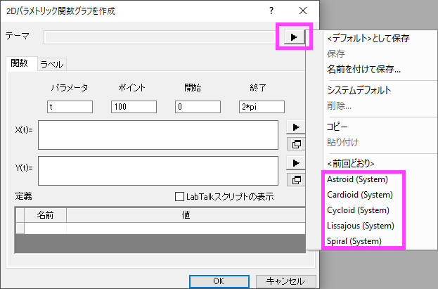Click the Y(t) function arrow button
Viewport: 438px width, 289px height.
pyautogui.click(x=296, y=163)
